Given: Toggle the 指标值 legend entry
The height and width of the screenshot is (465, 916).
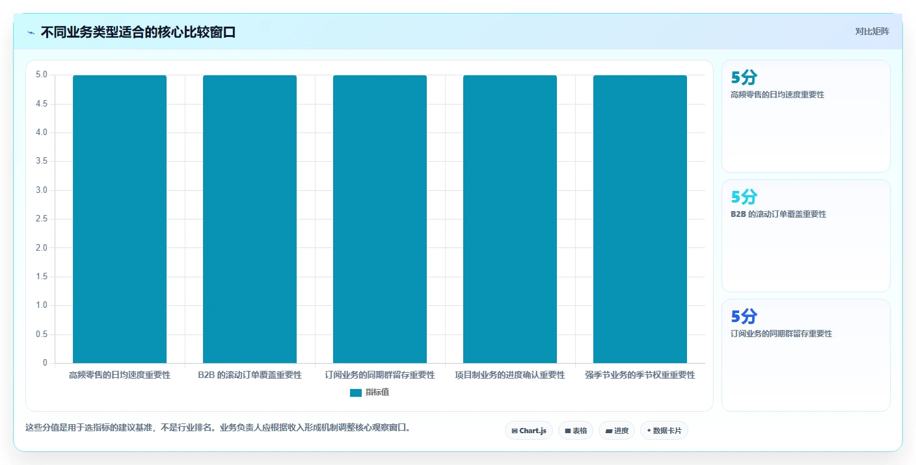Looking at the screenshot, I should pyautogui.click(x=370, y=392).
